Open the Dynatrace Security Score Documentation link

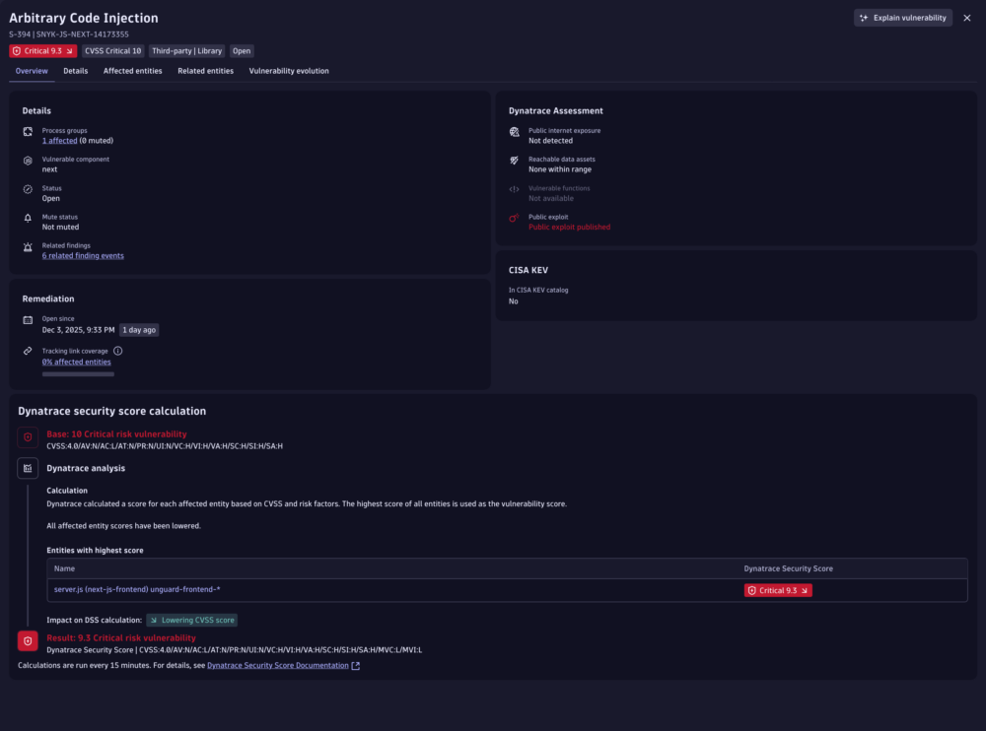coord(279,665)
